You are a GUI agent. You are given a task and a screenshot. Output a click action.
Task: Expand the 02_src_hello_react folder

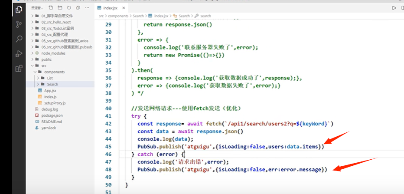32,22
